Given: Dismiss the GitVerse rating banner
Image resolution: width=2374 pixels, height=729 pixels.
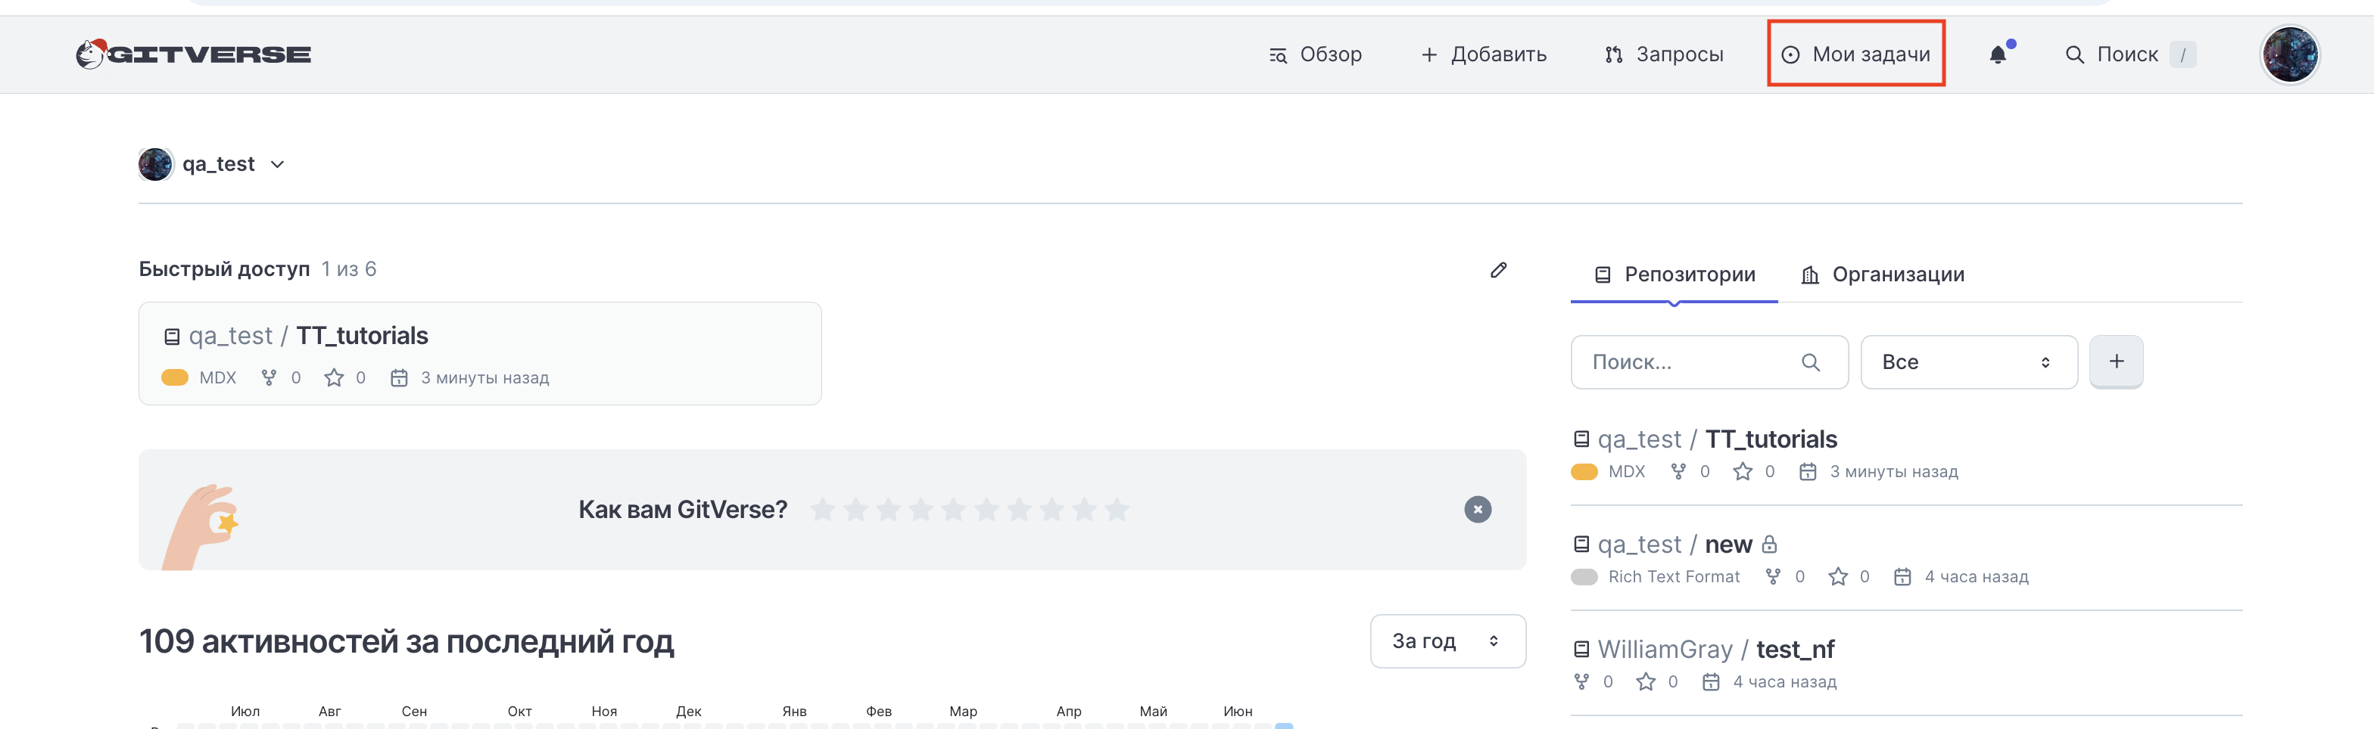Looking at the screenshot, I should [x=1477, y=509].
